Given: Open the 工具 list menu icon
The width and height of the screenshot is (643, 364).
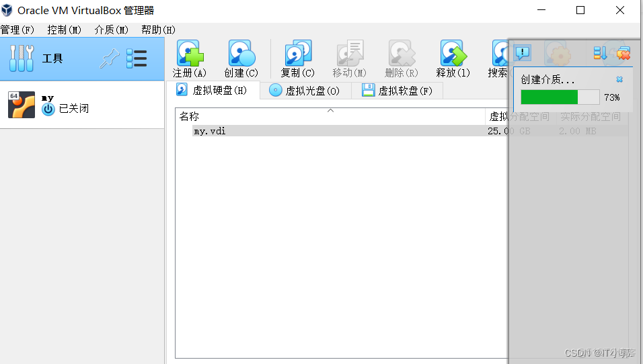Looking at the screenshot, I should [x=137, y=58].
